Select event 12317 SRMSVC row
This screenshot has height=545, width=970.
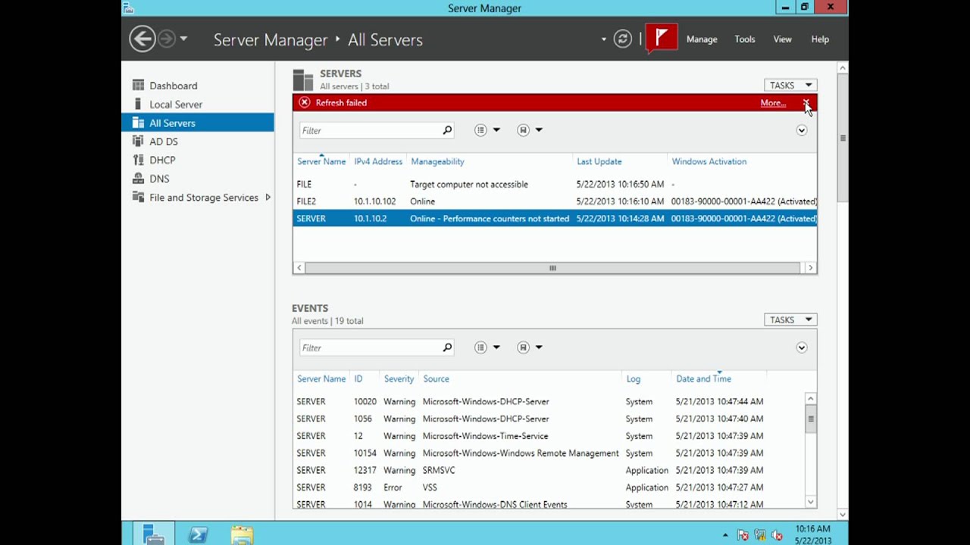(x=549, y=470)
